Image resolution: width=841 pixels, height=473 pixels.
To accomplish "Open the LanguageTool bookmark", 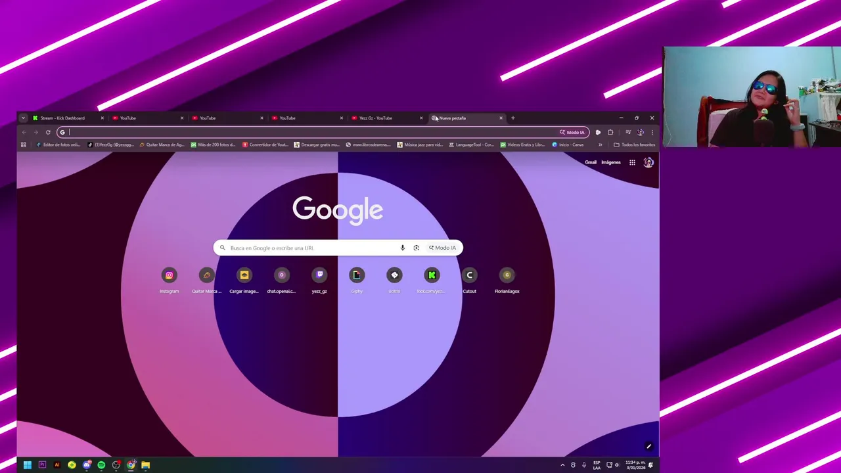I will (471, 145).
